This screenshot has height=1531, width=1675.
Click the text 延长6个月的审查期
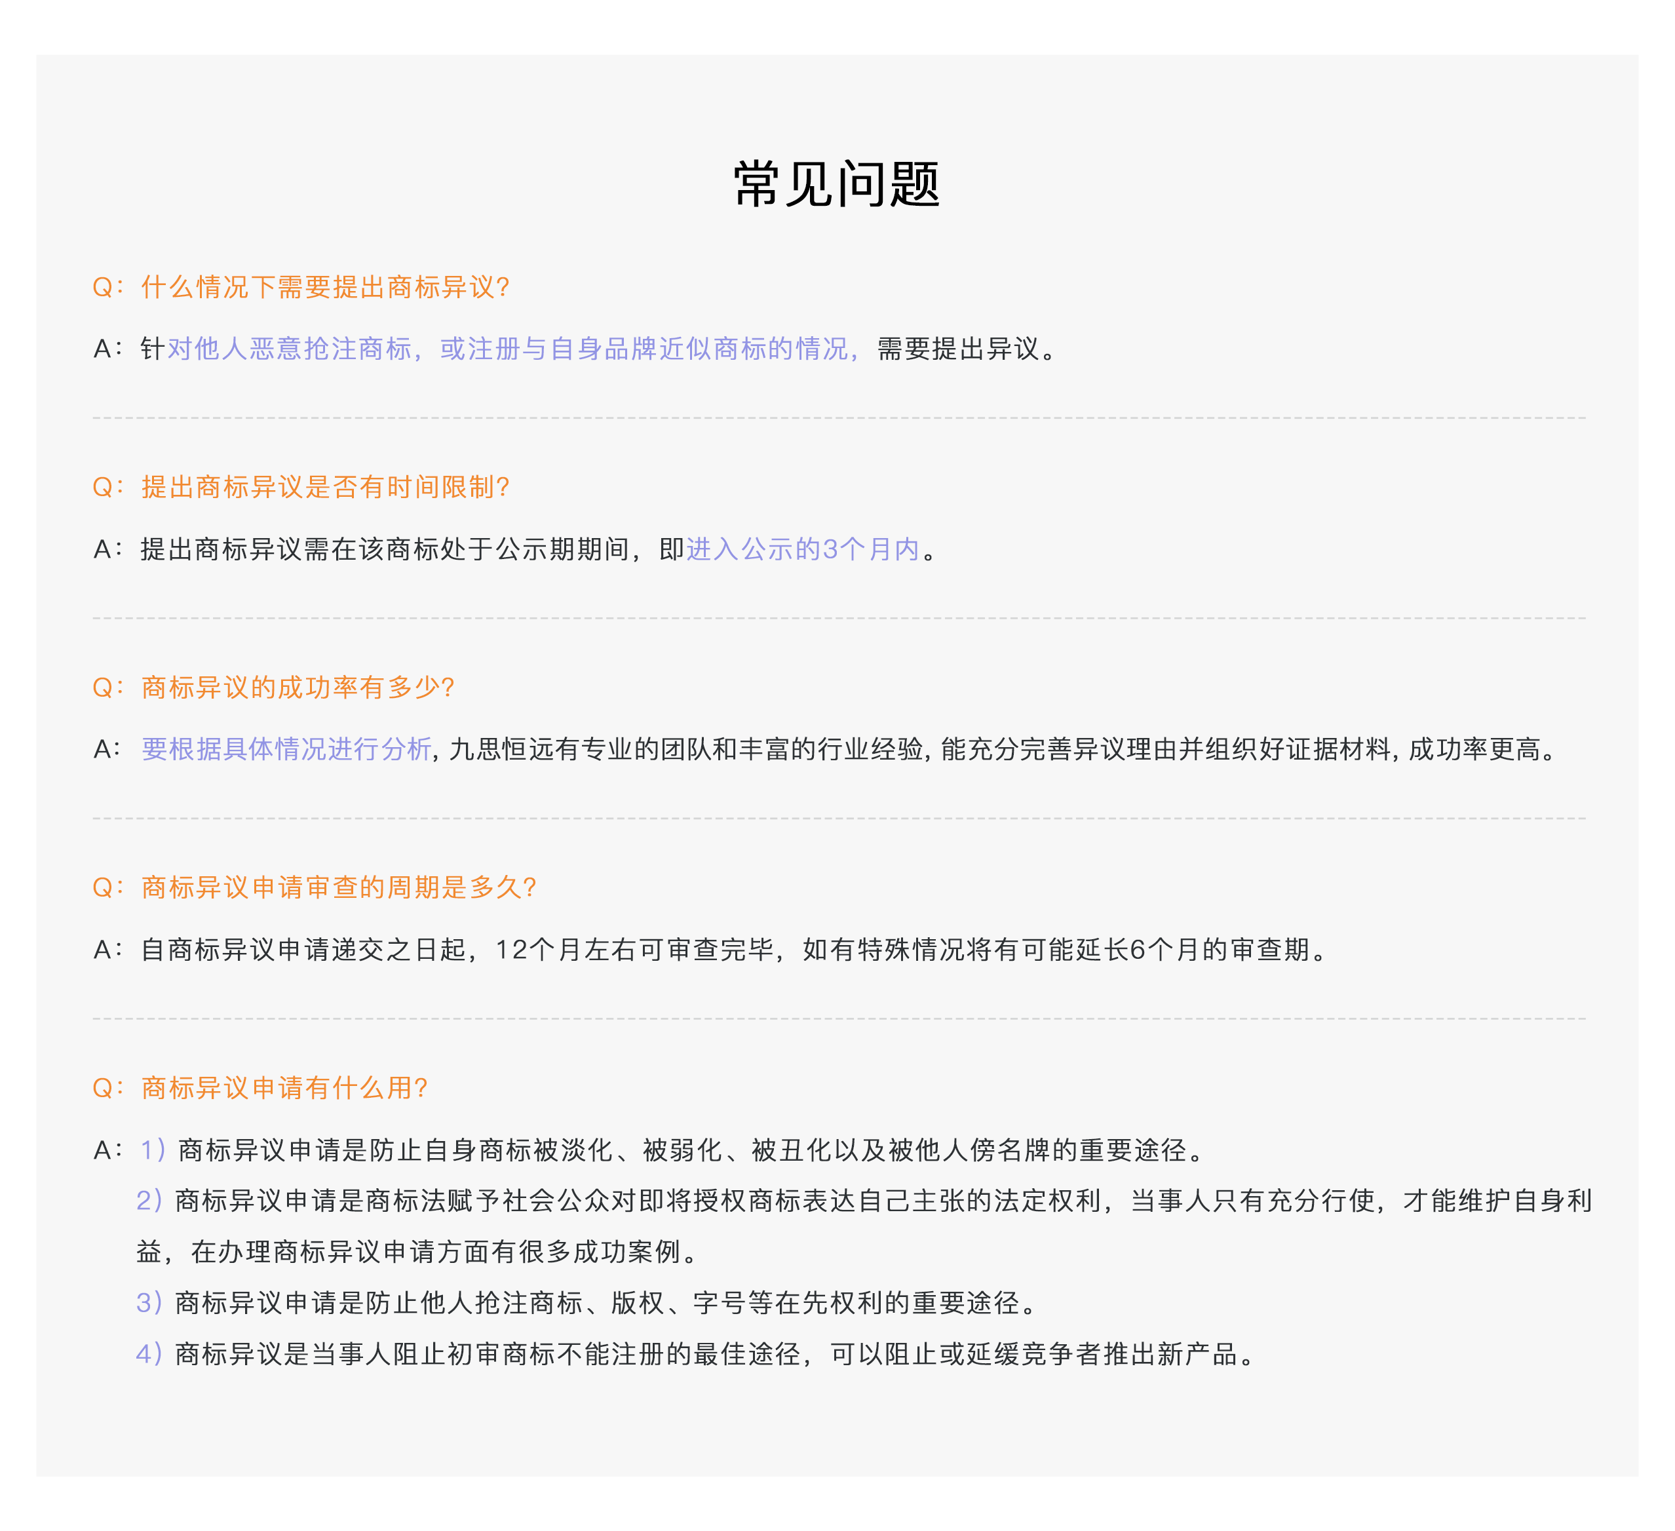[x=1194, y=949]
